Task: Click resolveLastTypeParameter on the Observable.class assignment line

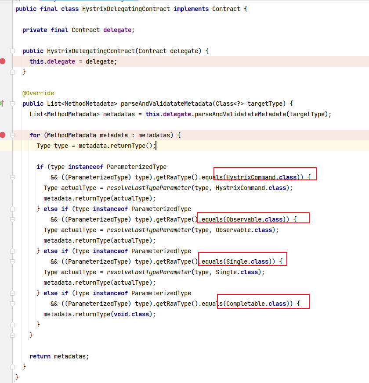Action: pyautogui.click(x=149, y=230)
